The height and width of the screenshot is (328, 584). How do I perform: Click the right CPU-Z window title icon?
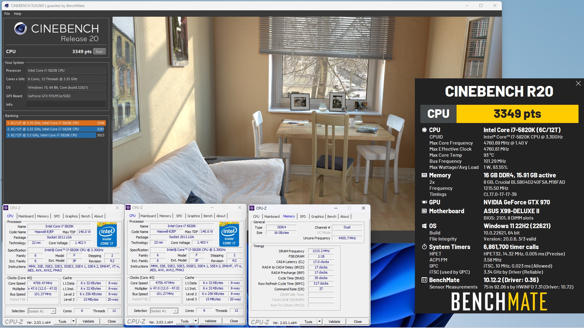[x=252, y=208]
